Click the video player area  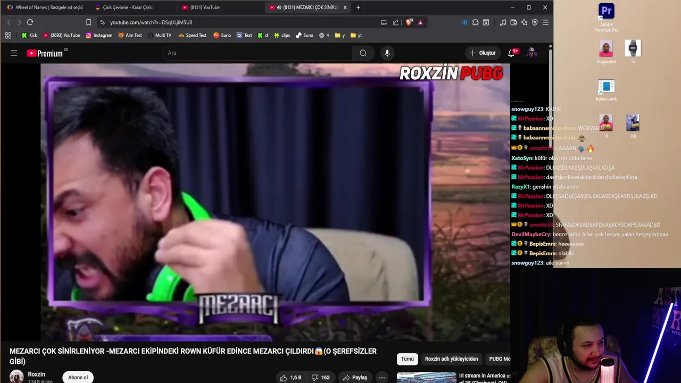click(275, 202)
